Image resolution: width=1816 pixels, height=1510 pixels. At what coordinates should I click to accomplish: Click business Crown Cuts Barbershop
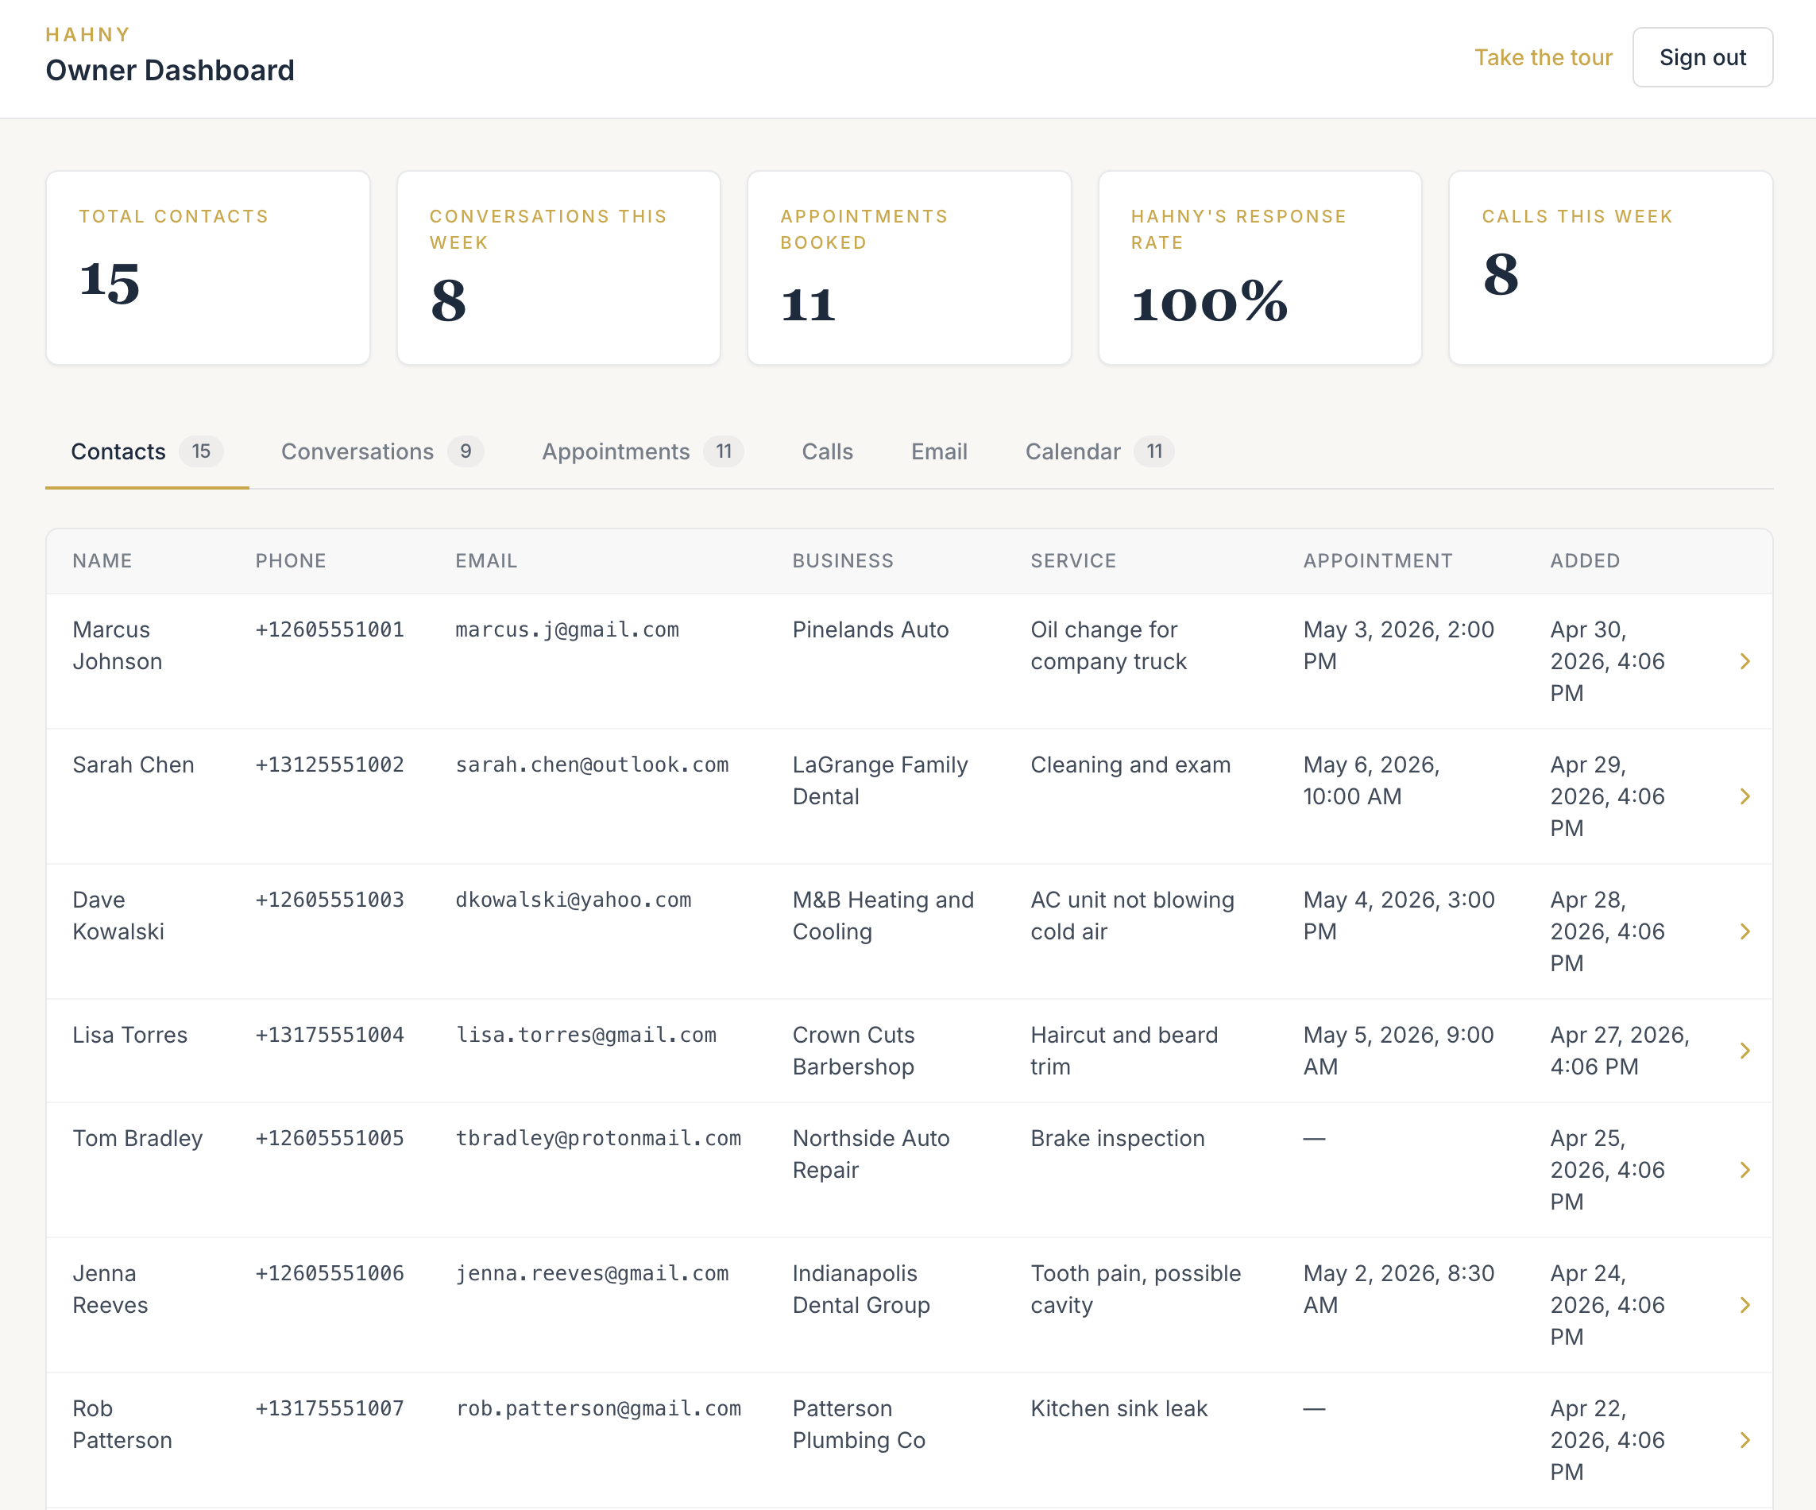coord(853,1051)
